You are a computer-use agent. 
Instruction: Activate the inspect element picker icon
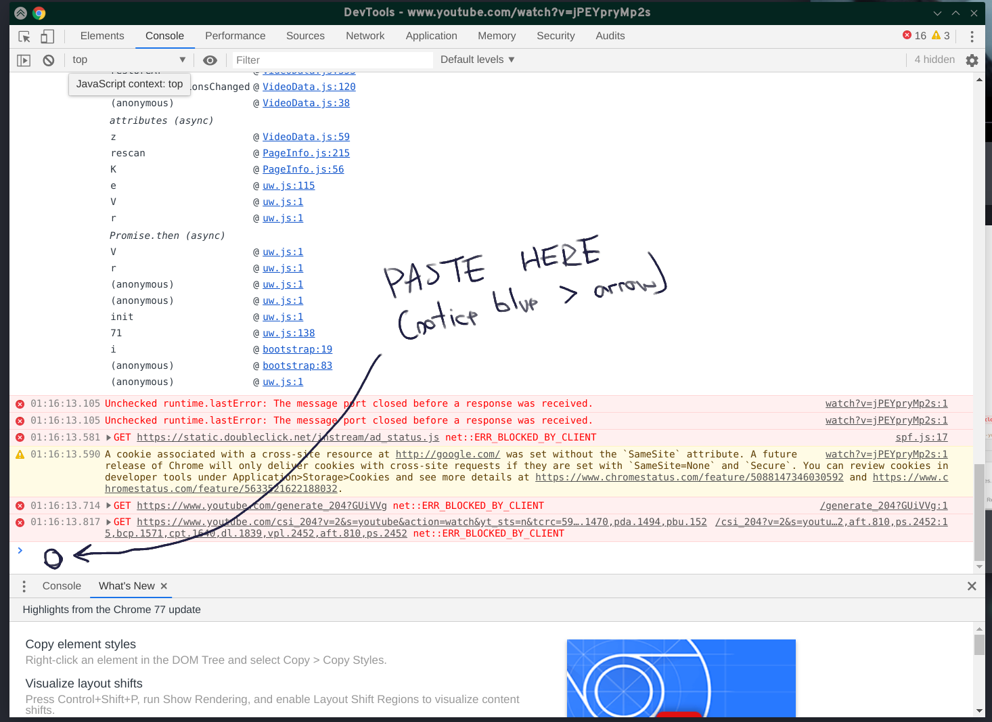point(24,37)
